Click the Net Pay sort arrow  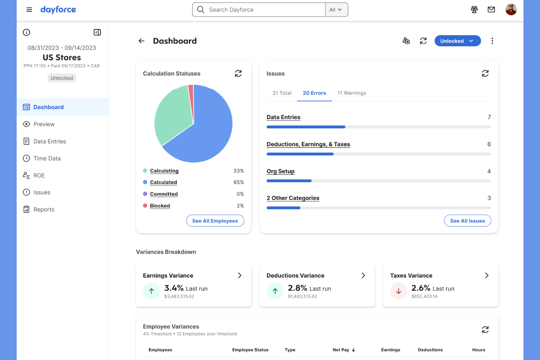click(354, 350)
